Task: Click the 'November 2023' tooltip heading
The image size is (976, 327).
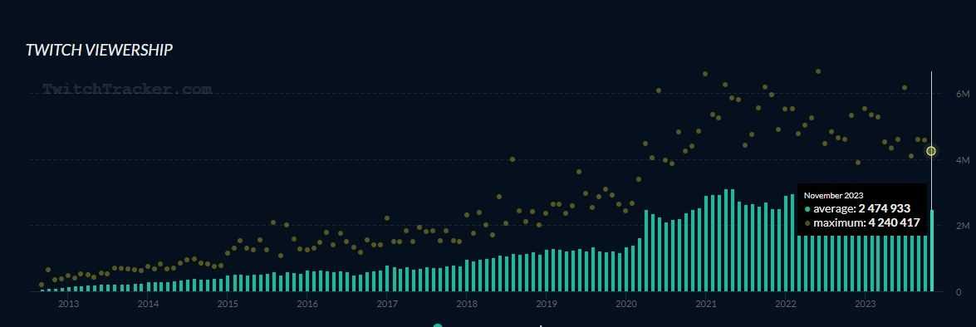Action: pos(833,195)
